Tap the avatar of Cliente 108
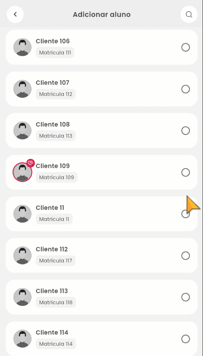The height and width of the screenshot is (356, 203). pyautogui.click(x=22, y=131)
